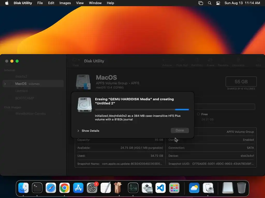Screen dimensions: 265x198
Task: Open App Store from the Dock
Action: [78, 188]
